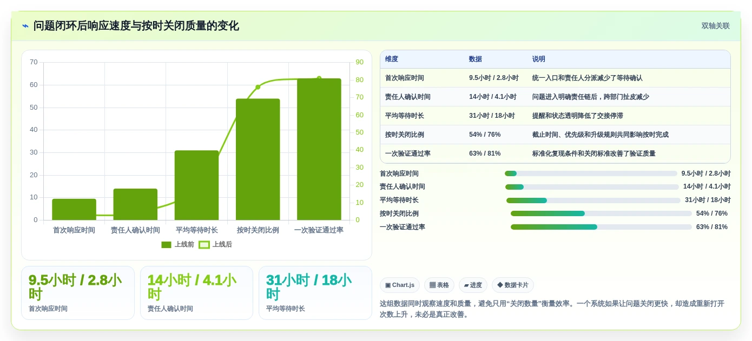Click the 首次响应时间 x-axis label
The width and height of the screenshot is (752, 341).
click(x=74, y=230)
